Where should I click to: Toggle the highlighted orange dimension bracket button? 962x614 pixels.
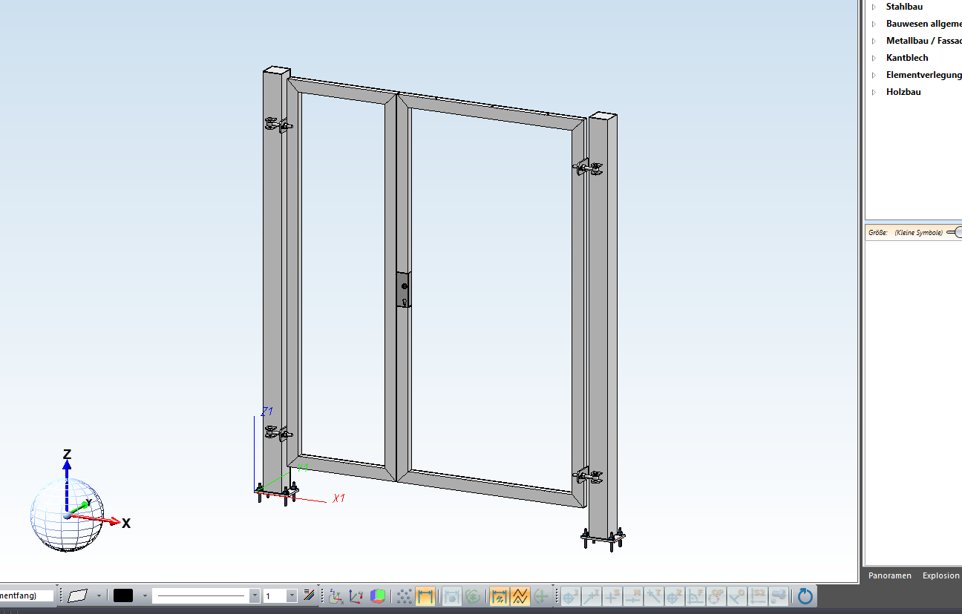point(425,595)
